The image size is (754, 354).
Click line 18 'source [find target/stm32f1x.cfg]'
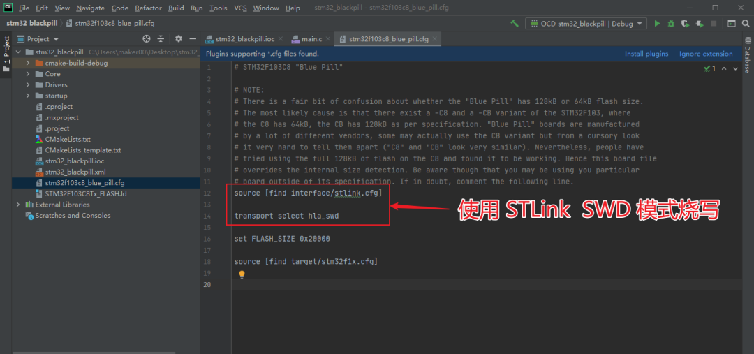pos(306,262)
